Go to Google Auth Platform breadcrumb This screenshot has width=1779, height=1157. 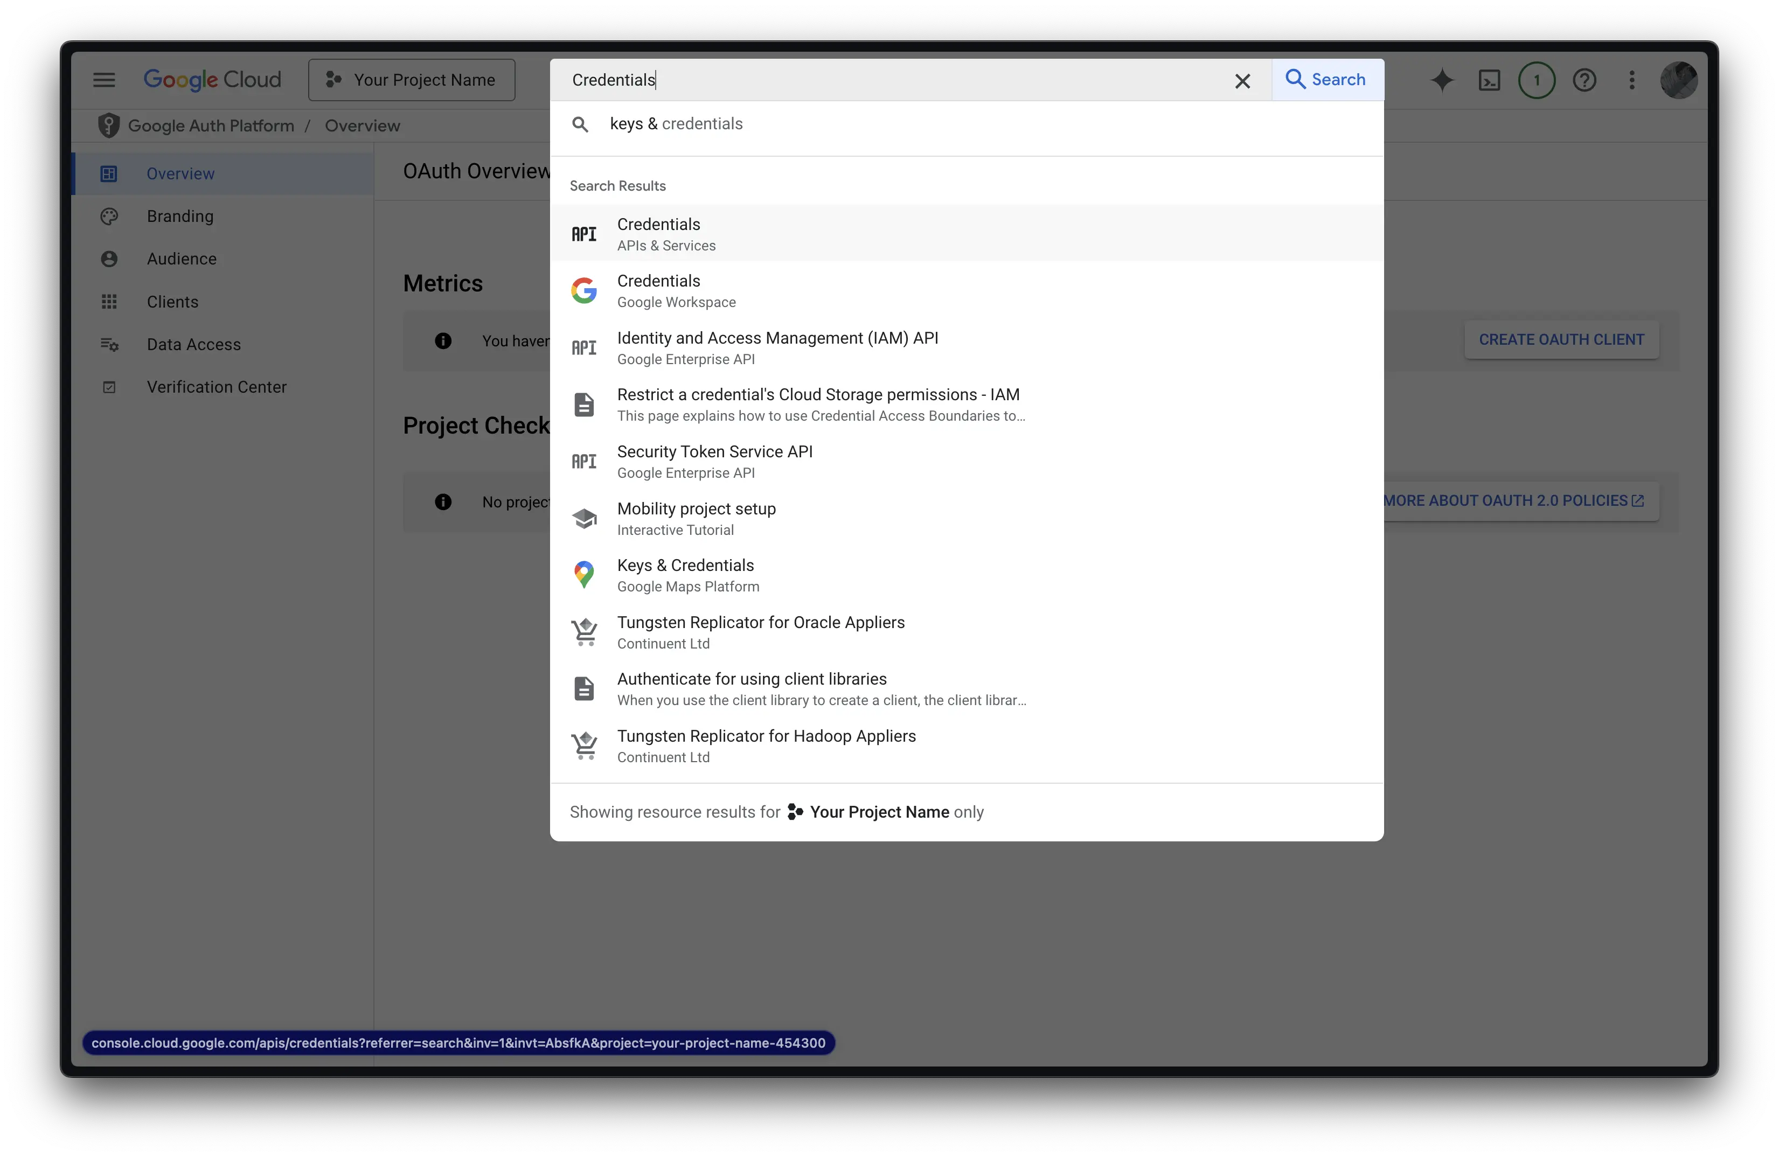pyautogui.click(x=211, y=126)
